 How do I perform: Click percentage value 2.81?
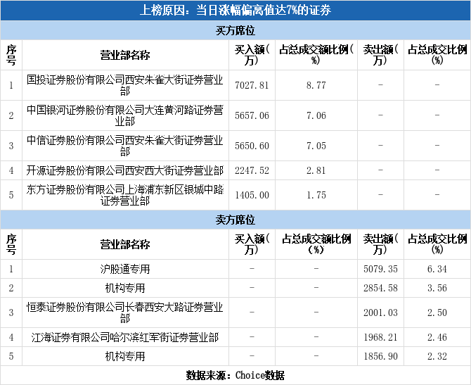coord(316,170)
